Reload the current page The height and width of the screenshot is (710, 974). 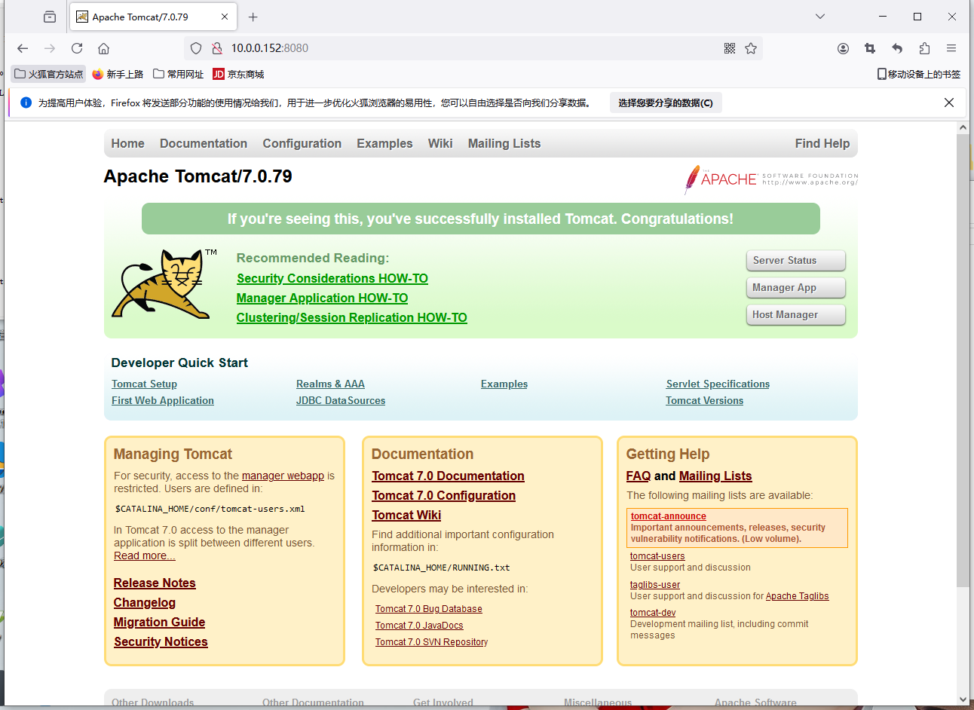click(x=77, y=48)
